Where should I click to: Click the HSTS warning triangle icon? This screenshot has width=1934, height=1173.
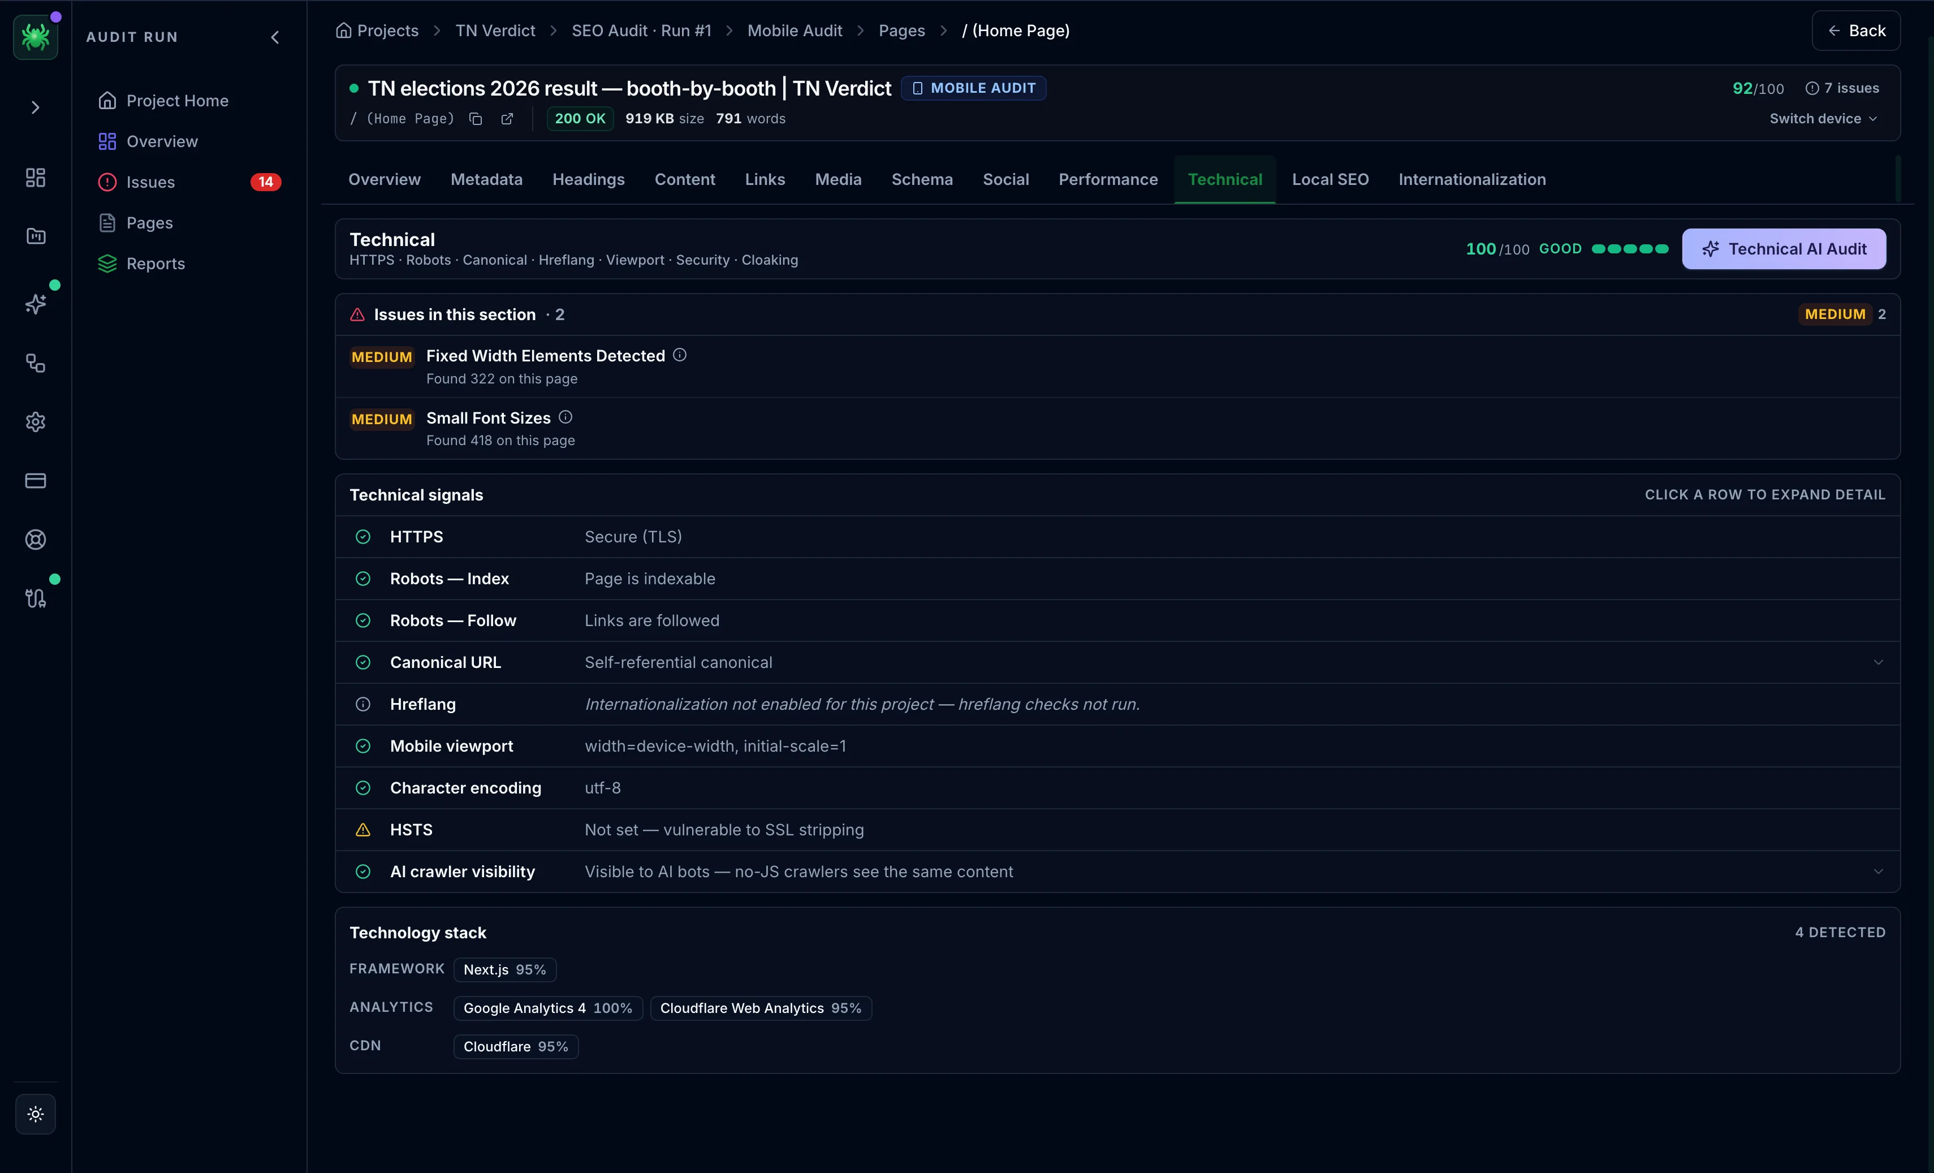[362, 830]
